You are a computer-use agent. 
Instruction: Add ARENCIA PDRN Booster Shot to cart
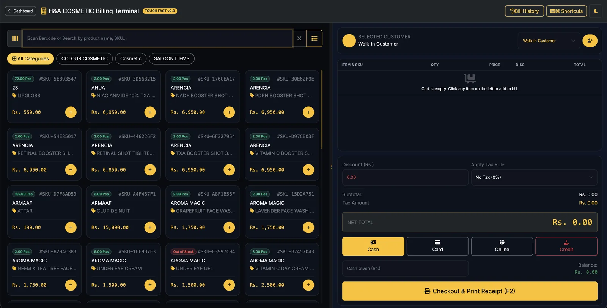coord(308,112)
